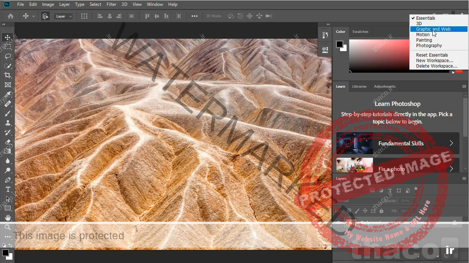Select the Eraser tool

8,142
